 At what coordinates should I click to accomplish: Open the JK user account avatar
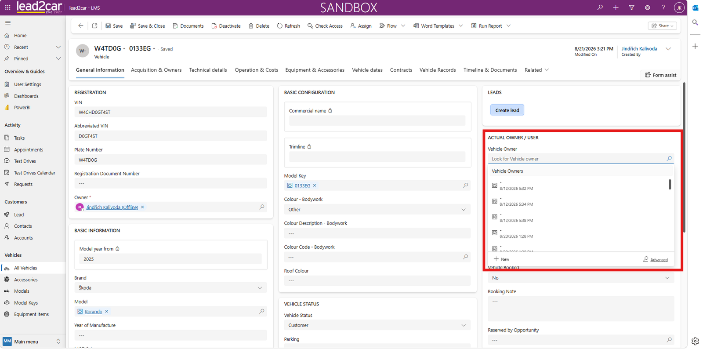pos(679,7)
